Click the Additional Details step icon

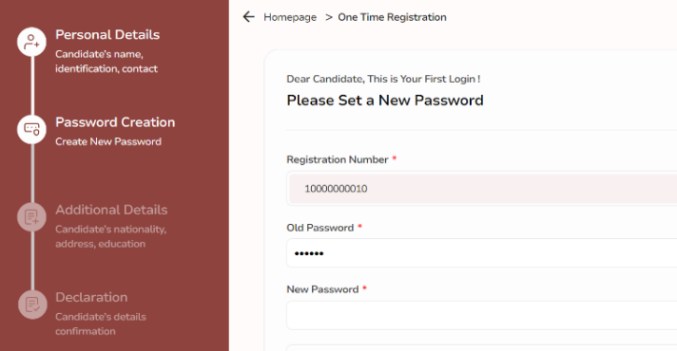[x=31, y=216]
